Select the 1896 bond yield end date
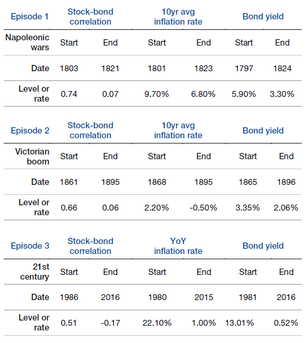This screenshot has width=307, height=343. click(x=286, y=182)
